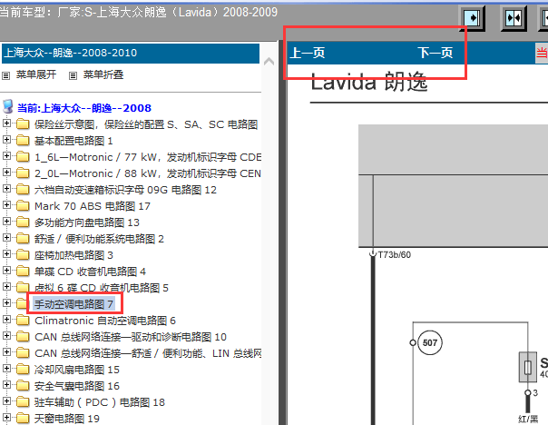Click wire color label 红/黑
548x425 pixels.
coord(528,419)
